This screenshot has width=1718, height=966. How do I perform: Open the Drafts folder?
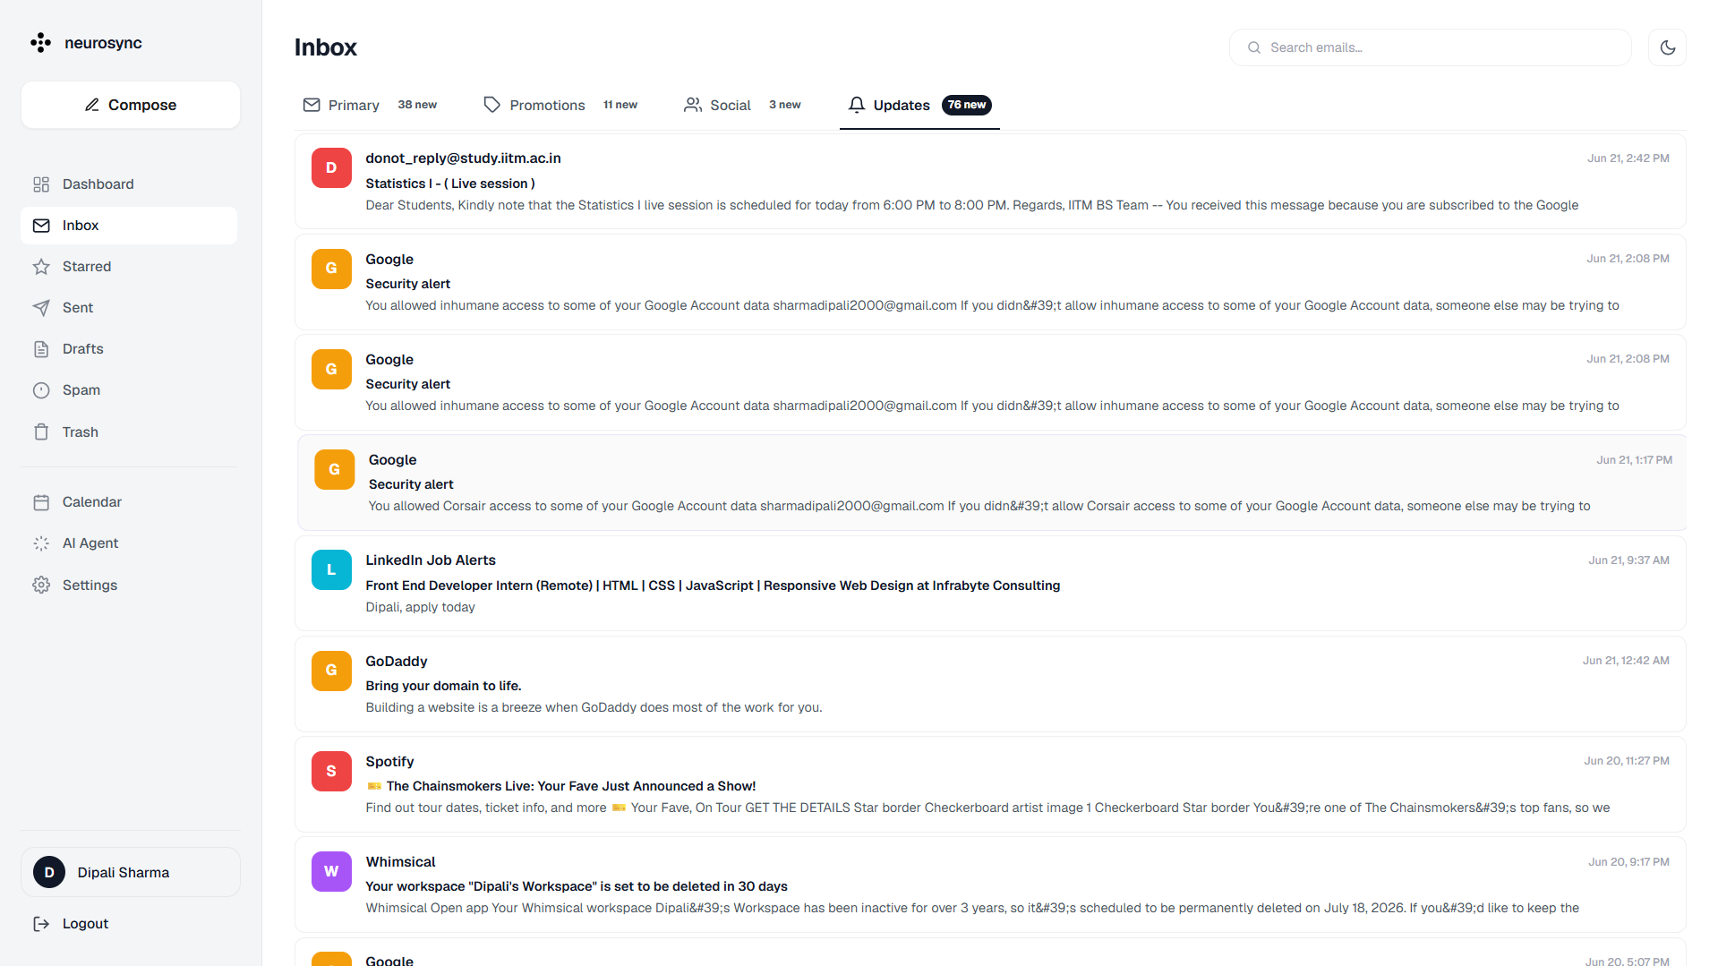click(129, 349)
